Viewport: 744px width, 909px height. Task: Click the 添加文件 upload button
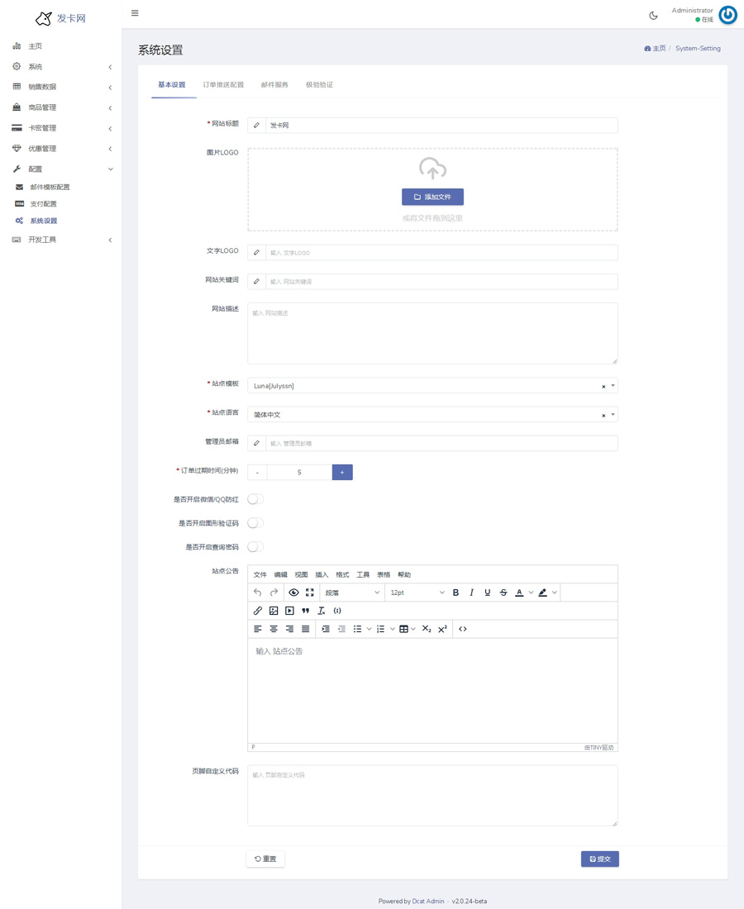click(432, 197)
